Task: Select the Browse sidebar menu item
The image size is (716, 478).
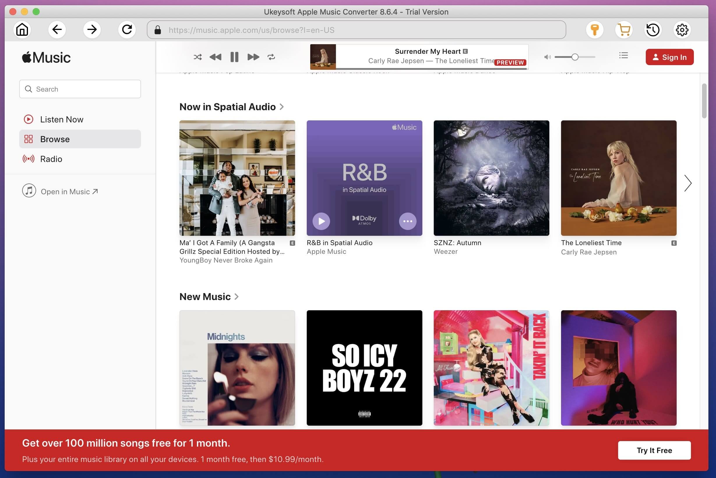Action: tap(80, 139)
